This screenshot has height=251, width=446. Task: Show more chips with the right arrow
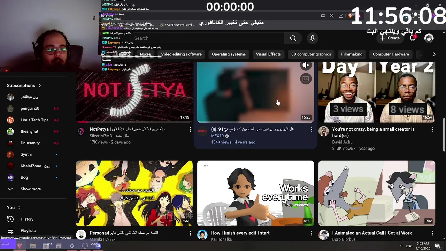pyautogui.click(x=434, y=54)
